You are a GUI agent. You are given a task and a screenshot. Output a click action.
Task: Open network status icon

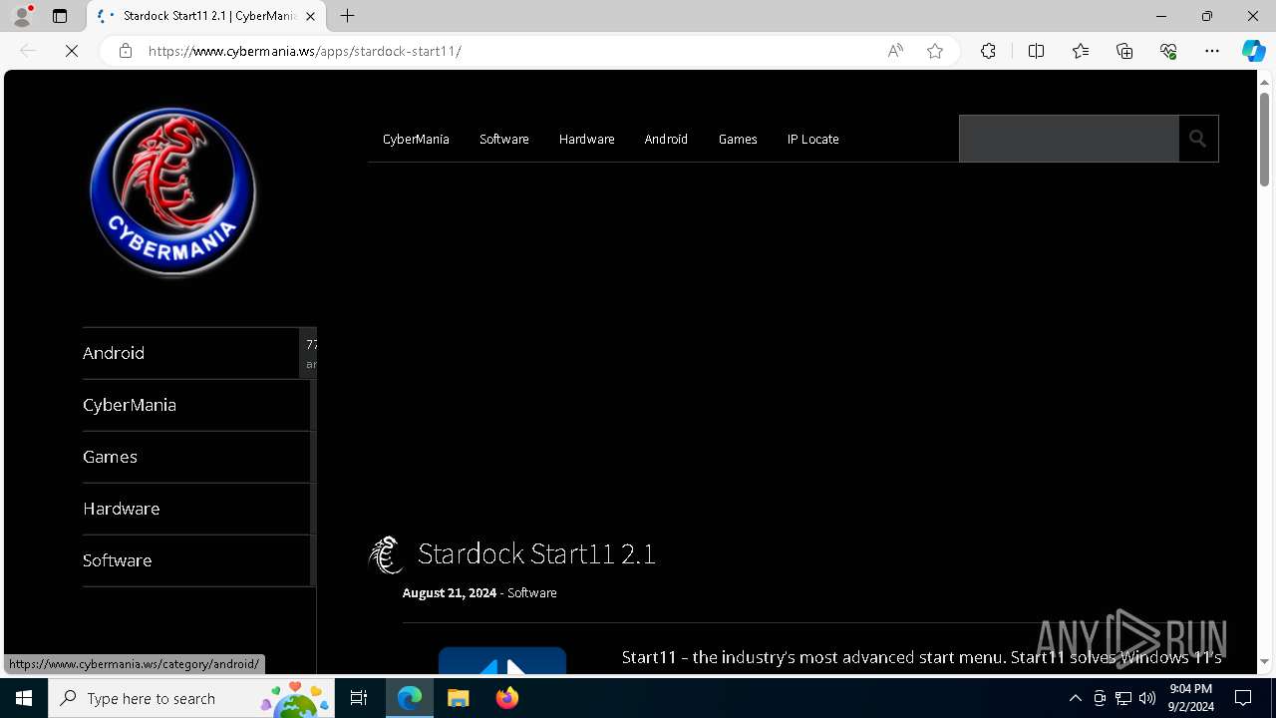point(1123,698)
